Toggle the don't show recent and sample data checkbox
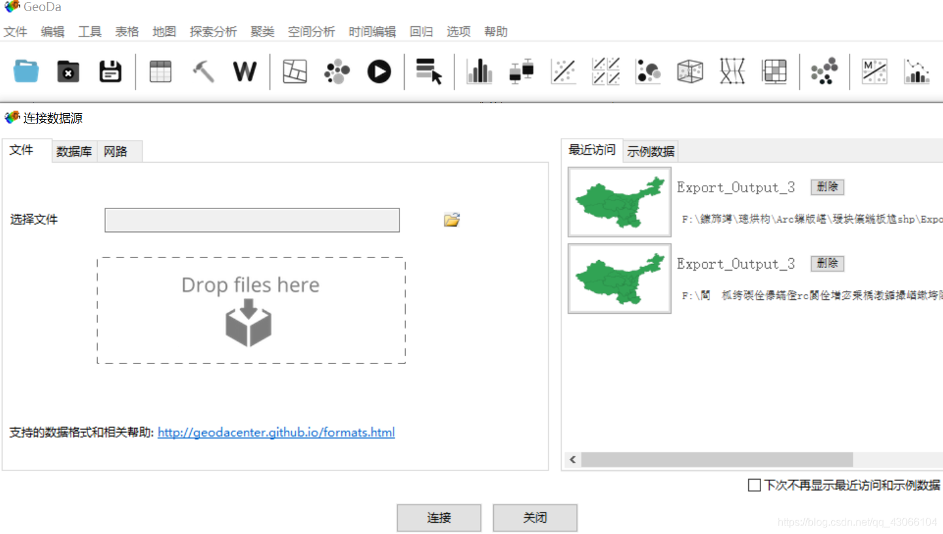This screenshot has width=943, height=534. pyautogui.click(x=754, y=485)
